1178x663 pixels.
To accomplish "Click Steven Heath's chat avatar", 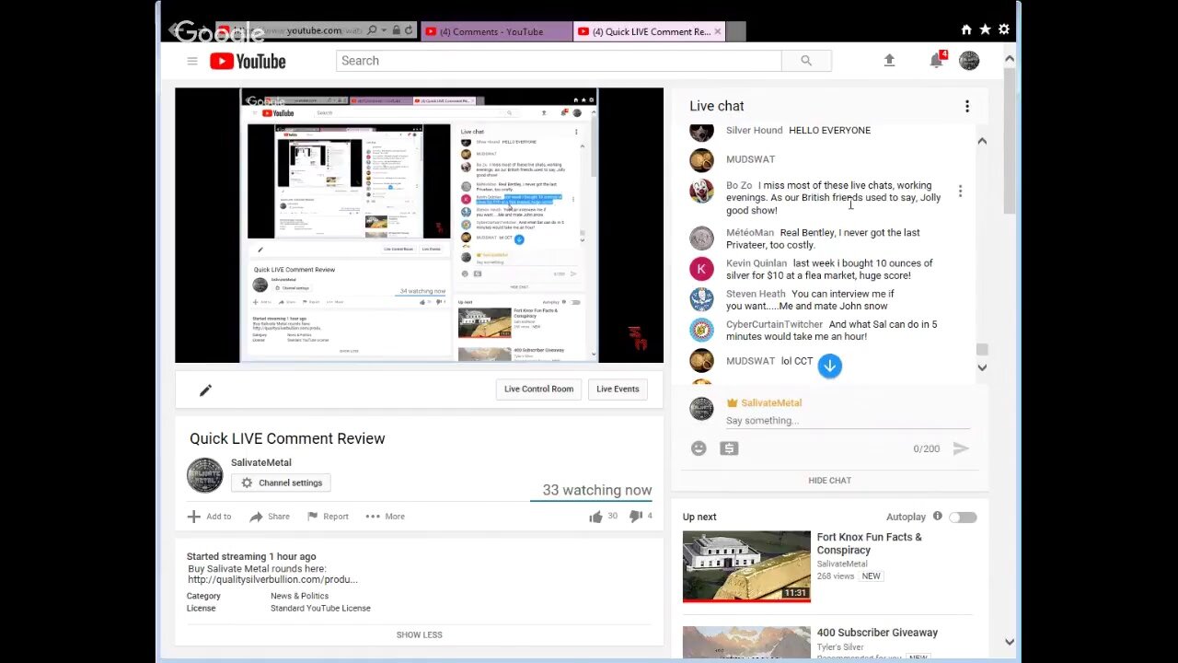I will tap(701, 299).
